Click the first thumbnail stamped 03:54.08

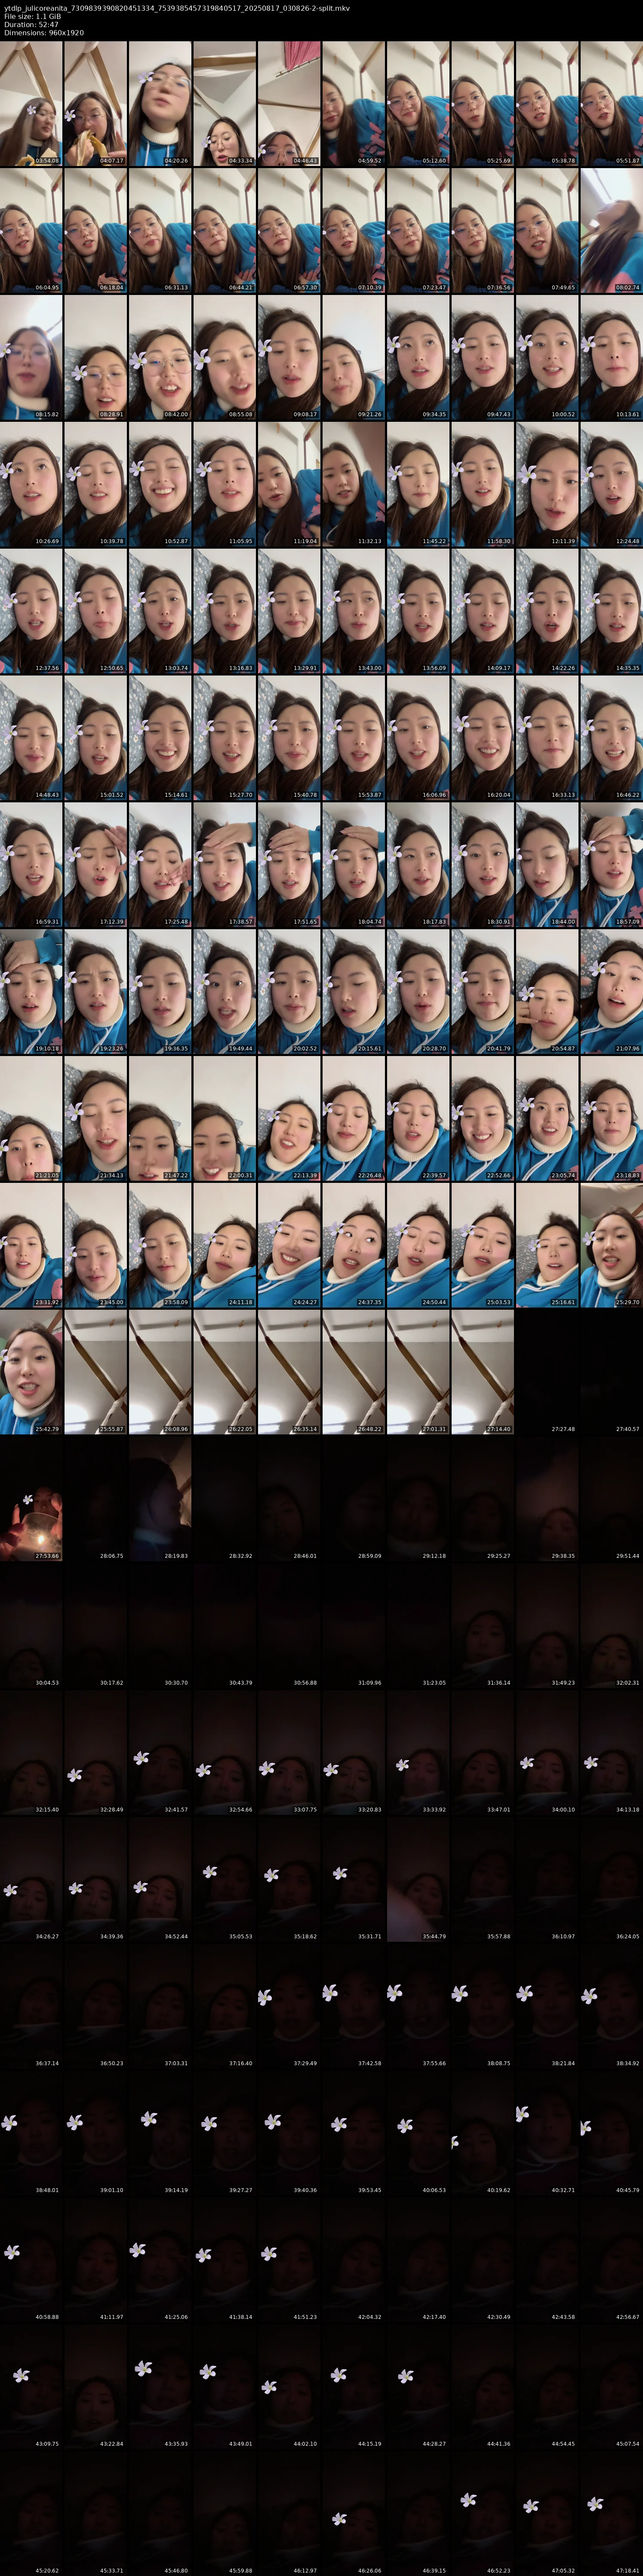pyautogui.click(x=31, y=103)
